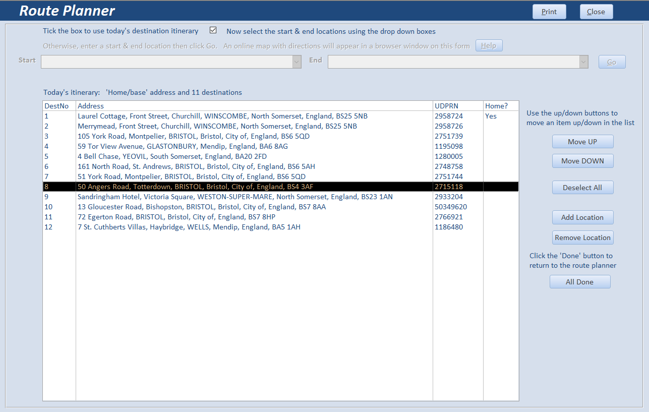This screenshot has width=649, height=412.
Task: Click UDPRN value 50349620
Action: 451,207
